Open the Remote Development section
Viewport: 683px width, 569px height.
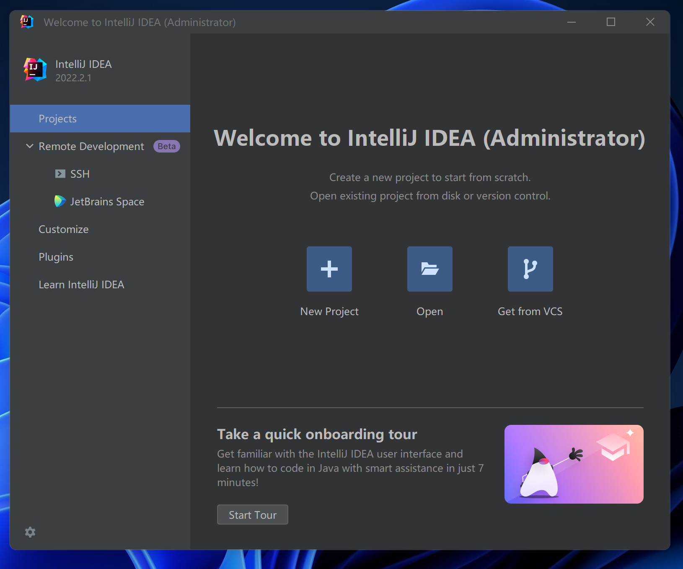100,146
